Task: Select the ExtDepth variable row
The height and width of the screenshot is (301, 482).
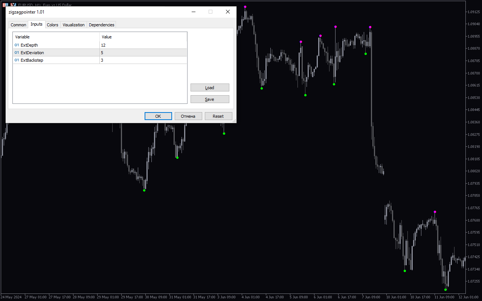Action: (100, 45)
